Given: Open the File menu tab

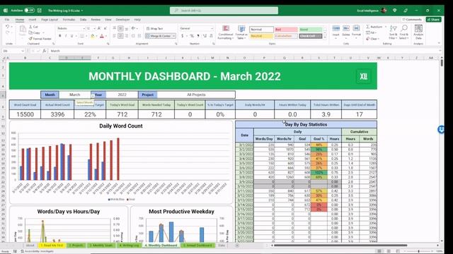Looking at the screenshot, I should point(7,20).
